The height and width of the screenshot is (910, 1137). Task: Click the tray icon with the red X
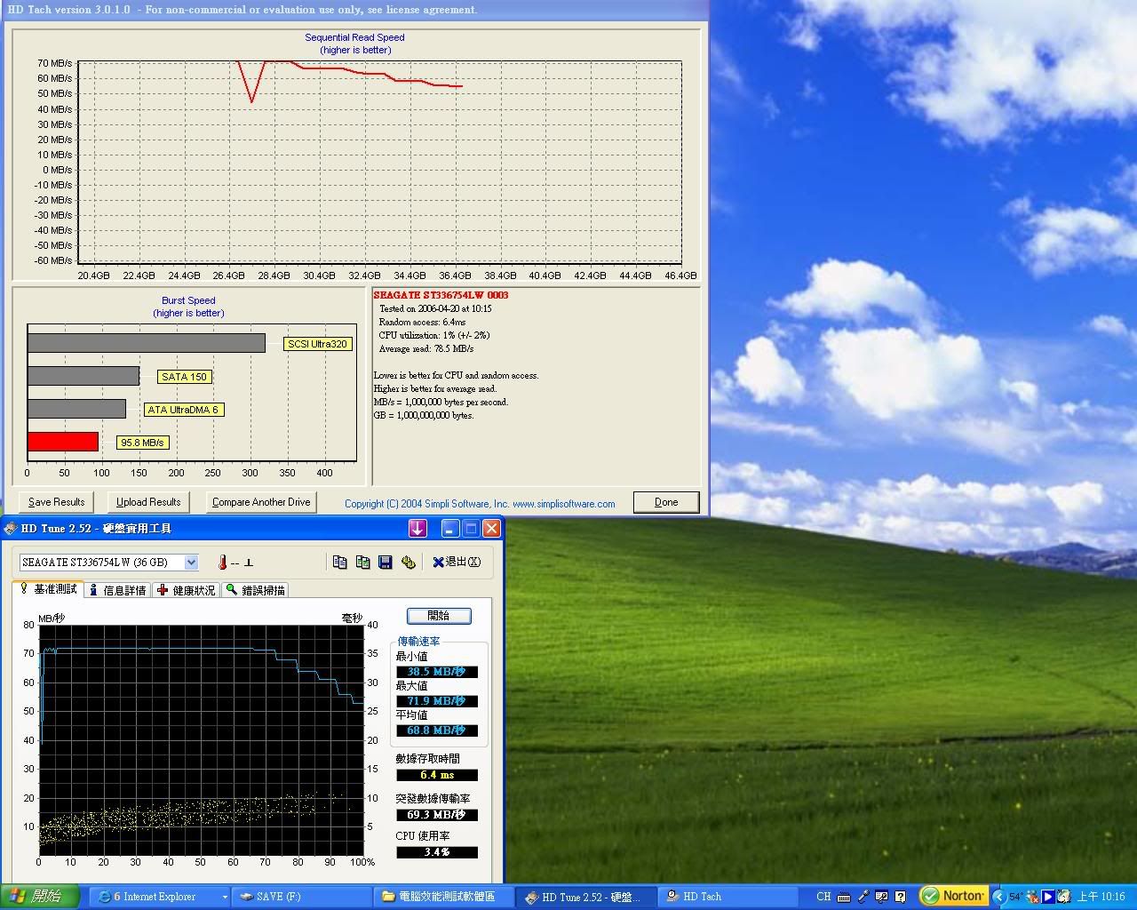pos(1032,897)
